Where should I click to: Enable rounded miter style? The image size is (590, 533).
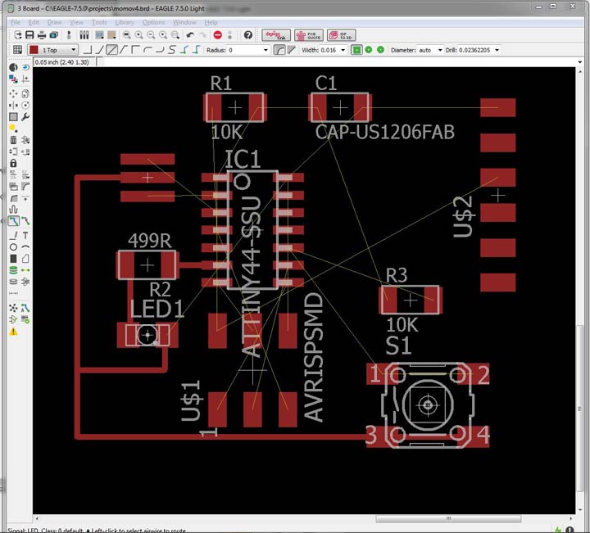(x=279, y=50)
